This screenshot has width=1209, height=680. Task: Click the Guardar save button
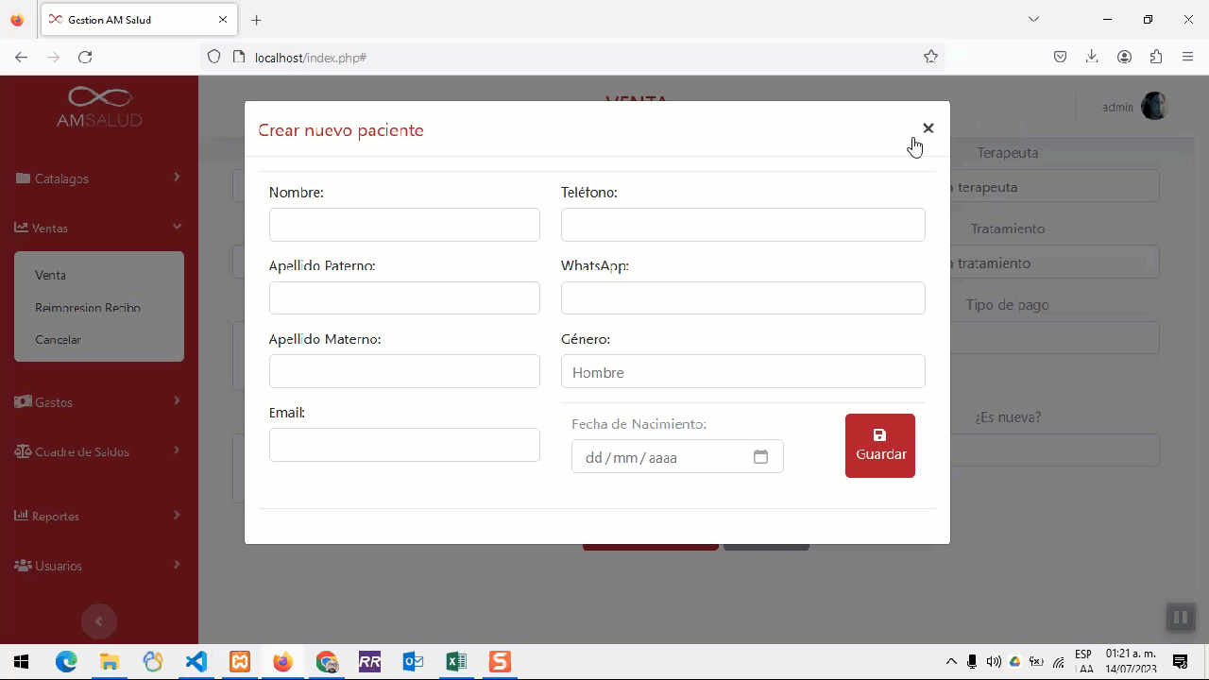click(x=879, y=446)
